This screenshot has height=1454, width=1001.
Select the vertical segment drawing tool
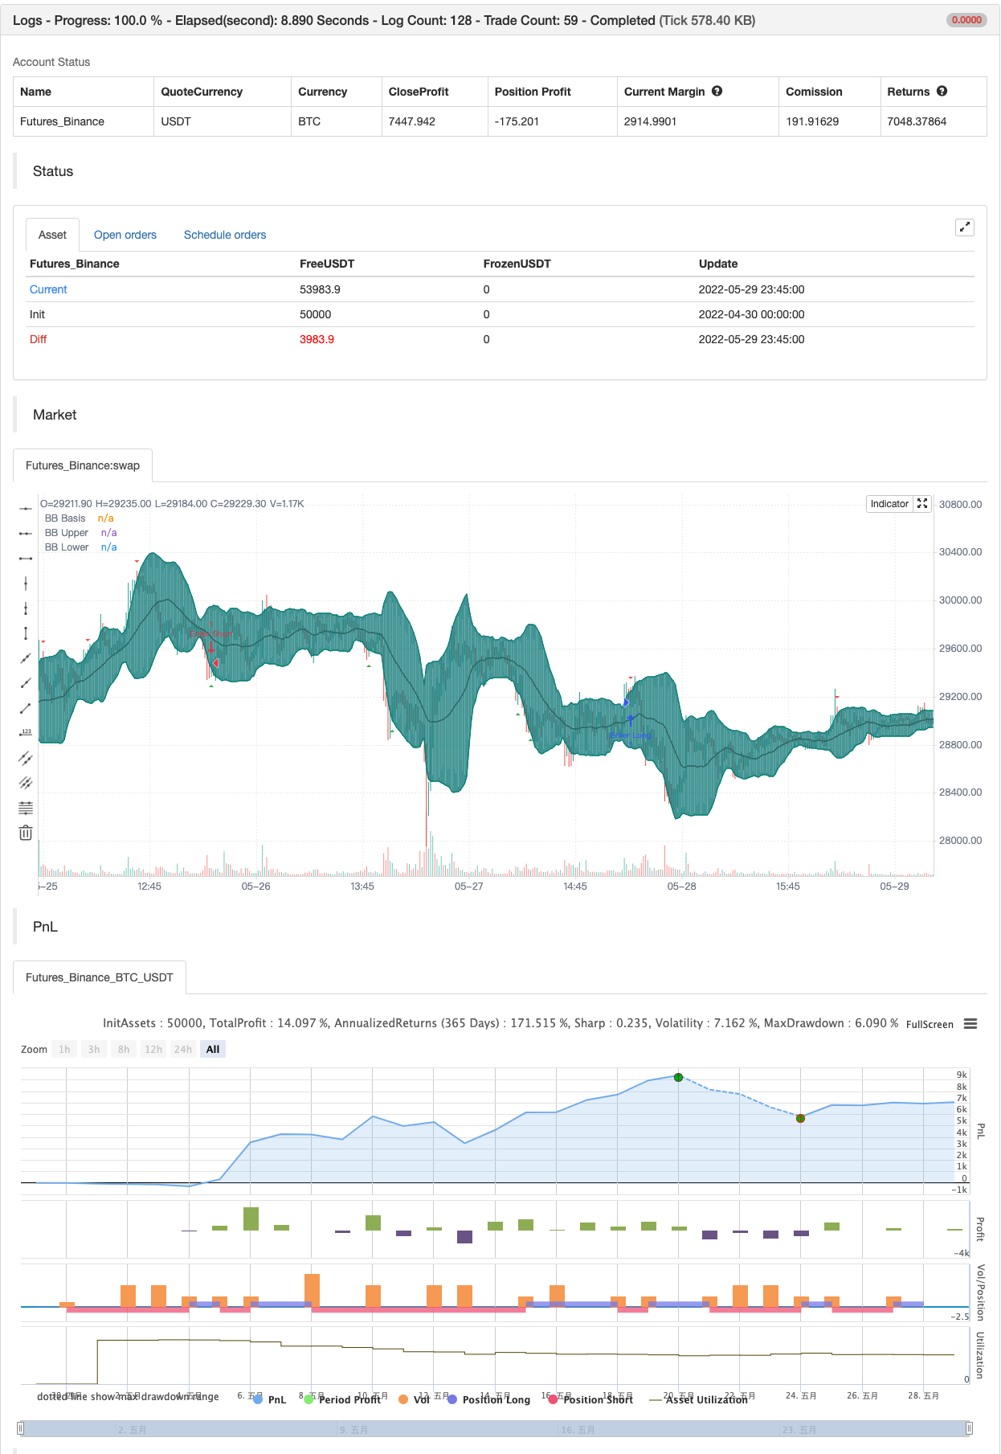(x=26, y=633)
